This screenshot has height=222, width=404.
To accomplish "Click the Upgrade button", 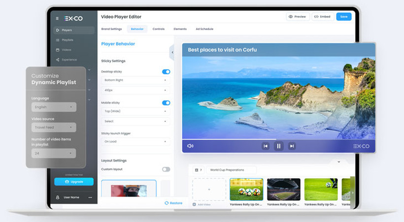I will (x=74, y=182).
